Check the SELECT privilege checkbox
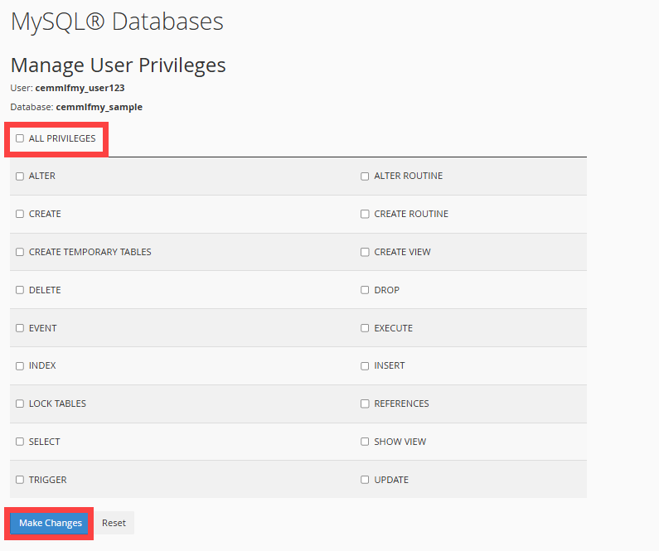 pyautogui.click(x=20, y=442)
